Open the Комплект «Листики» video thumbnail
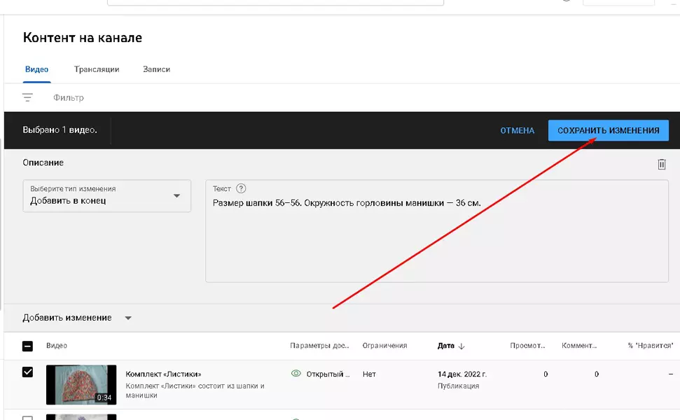The width and height of the screenshot is (680, 420). (81, 385)
